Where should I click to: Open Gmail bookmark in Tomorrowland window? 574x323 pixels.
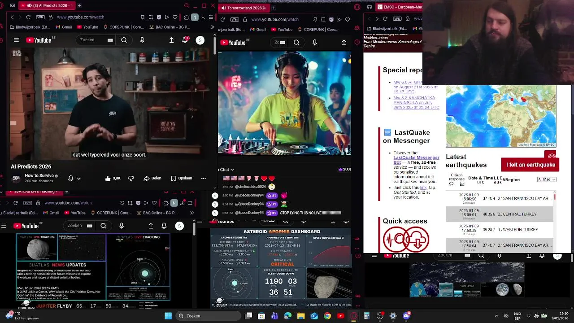pyautogui.click(x=258, y=30)
